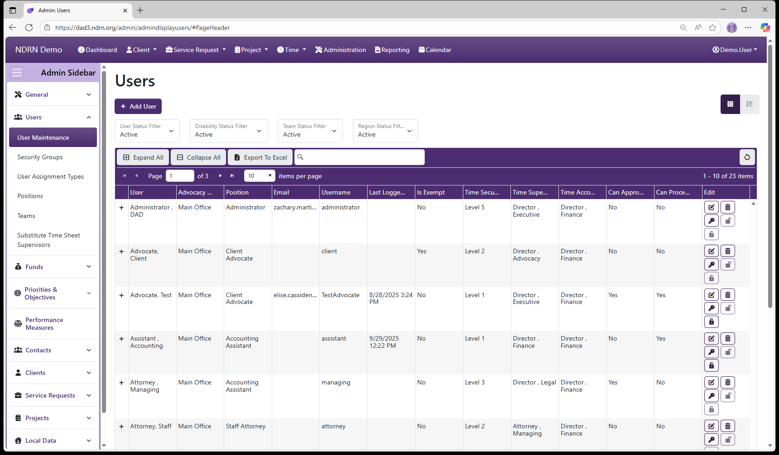Open the Client menu in navbar
This screenshot has width=779, height=455.
[141, 50]
